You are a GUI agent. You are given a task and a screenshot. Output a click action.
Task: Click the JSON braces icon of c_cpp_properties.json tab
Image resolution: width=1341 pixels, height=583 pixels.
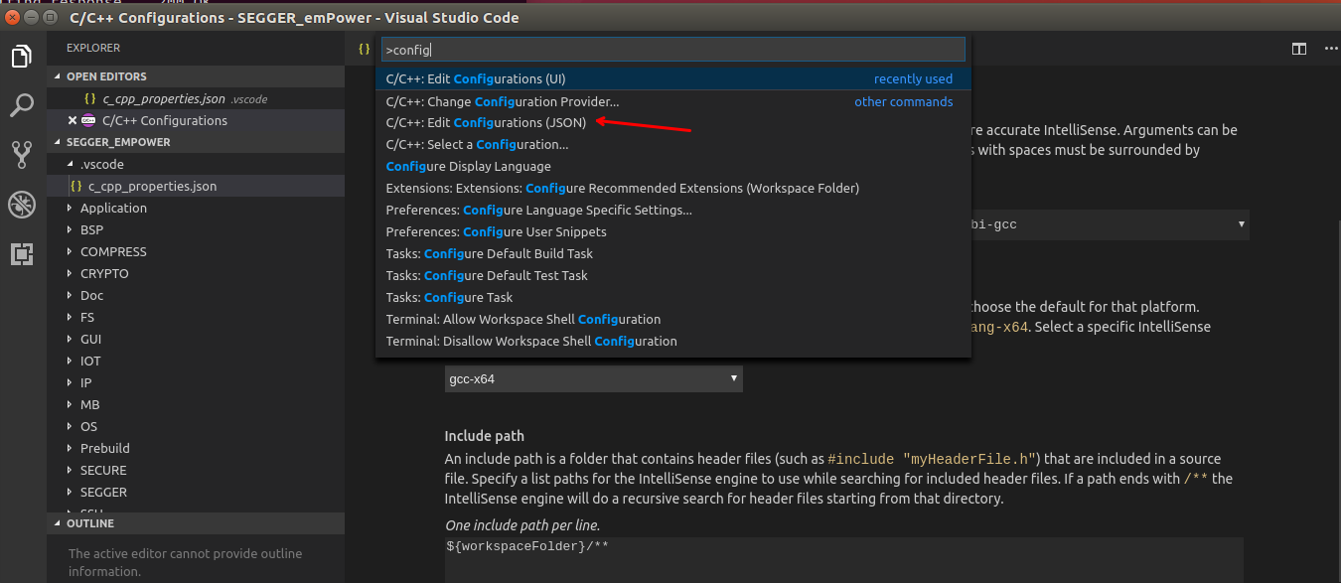[x=364, y=49]
